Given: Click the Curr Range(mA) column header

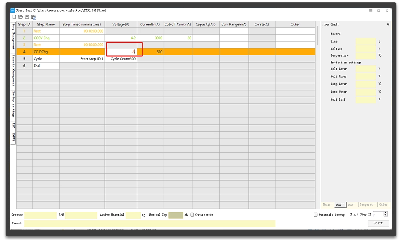Looking at the screenshot, I should [234, 24].
